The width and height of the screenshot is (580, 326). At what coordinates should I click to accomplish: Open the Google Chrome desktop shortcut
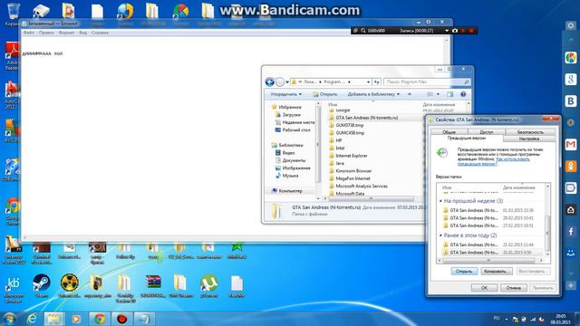13,211
